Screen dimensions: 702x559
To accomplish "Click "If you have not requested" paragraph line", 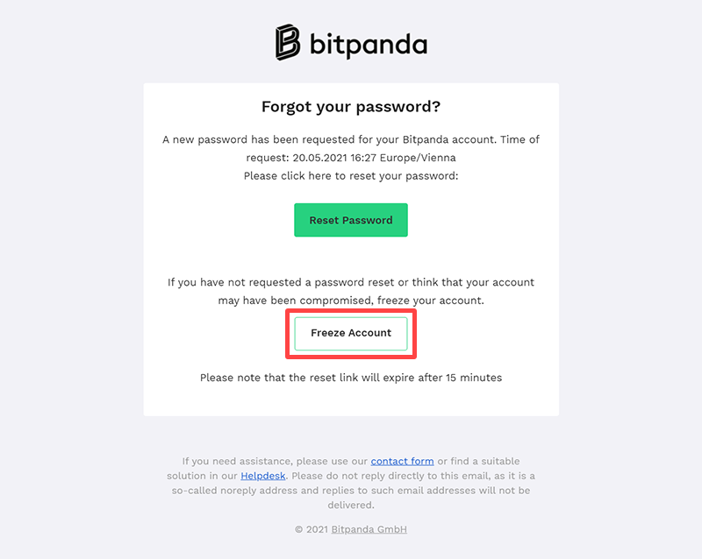I will (x=350, y=283).
